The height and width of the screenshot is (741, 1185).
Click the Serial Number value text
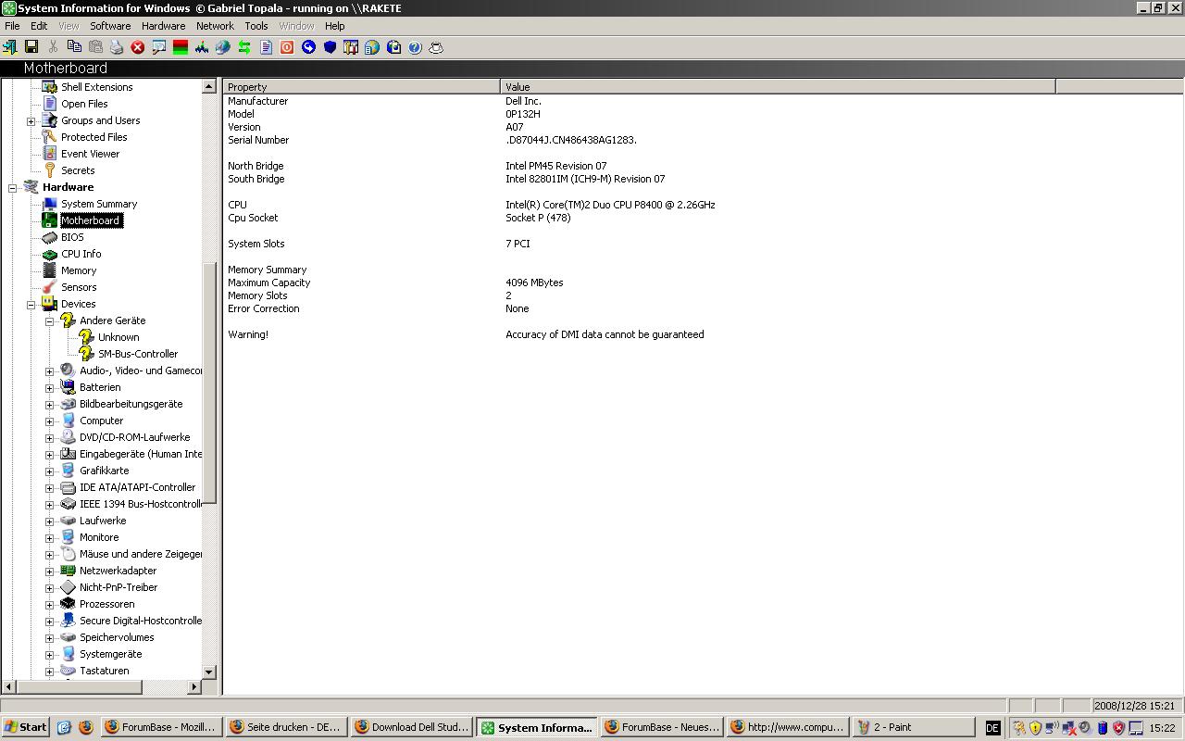(571, 140)
